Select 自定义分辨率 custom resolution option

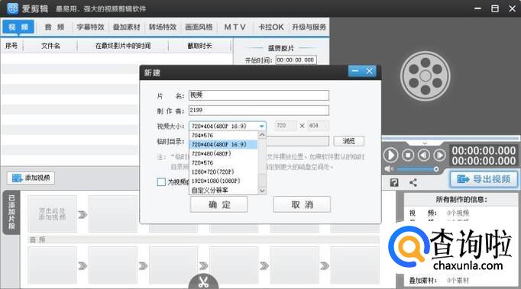click(x=210, y=190)
